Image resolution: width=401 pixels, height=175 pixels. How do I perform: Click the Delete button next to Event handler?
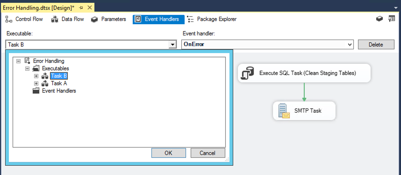pyautogui.click(x=376, y=44)
